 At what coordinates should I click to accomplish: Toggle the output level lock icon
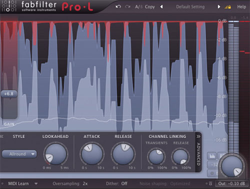pos(227,7)
